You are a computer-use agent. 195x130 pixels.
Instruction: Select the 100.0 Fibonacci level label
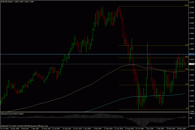(x=186, y=6)
